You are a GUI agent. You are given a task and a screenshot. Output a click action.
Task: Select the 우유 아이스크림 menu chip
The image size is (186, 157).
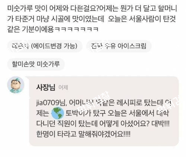(x=119, y=46)
